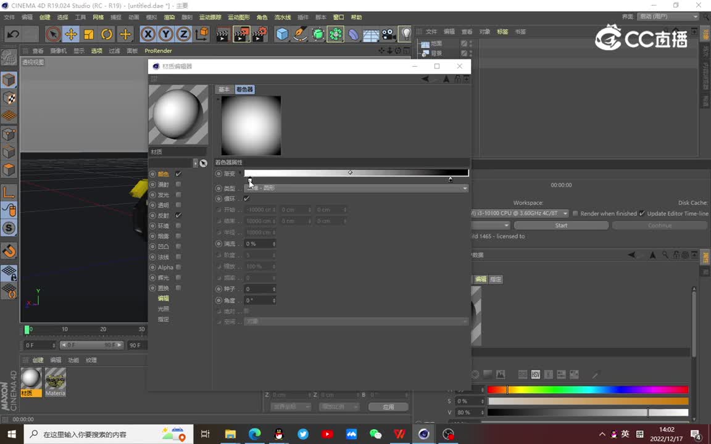The height and width of the screenshot is (444, 711).
Task: Open Render Settings clapperboard with gear
Action: click(x=260, y=35)
